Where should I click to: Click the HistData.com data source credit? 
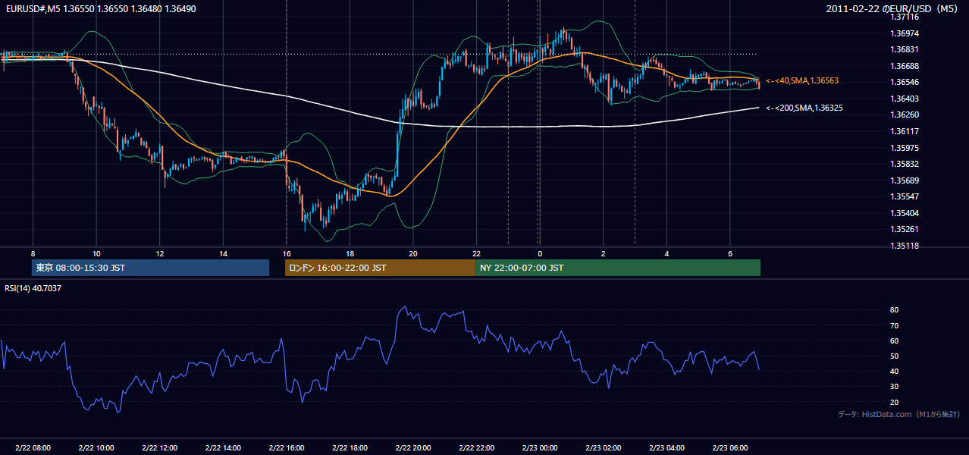[x=899, y=414]
